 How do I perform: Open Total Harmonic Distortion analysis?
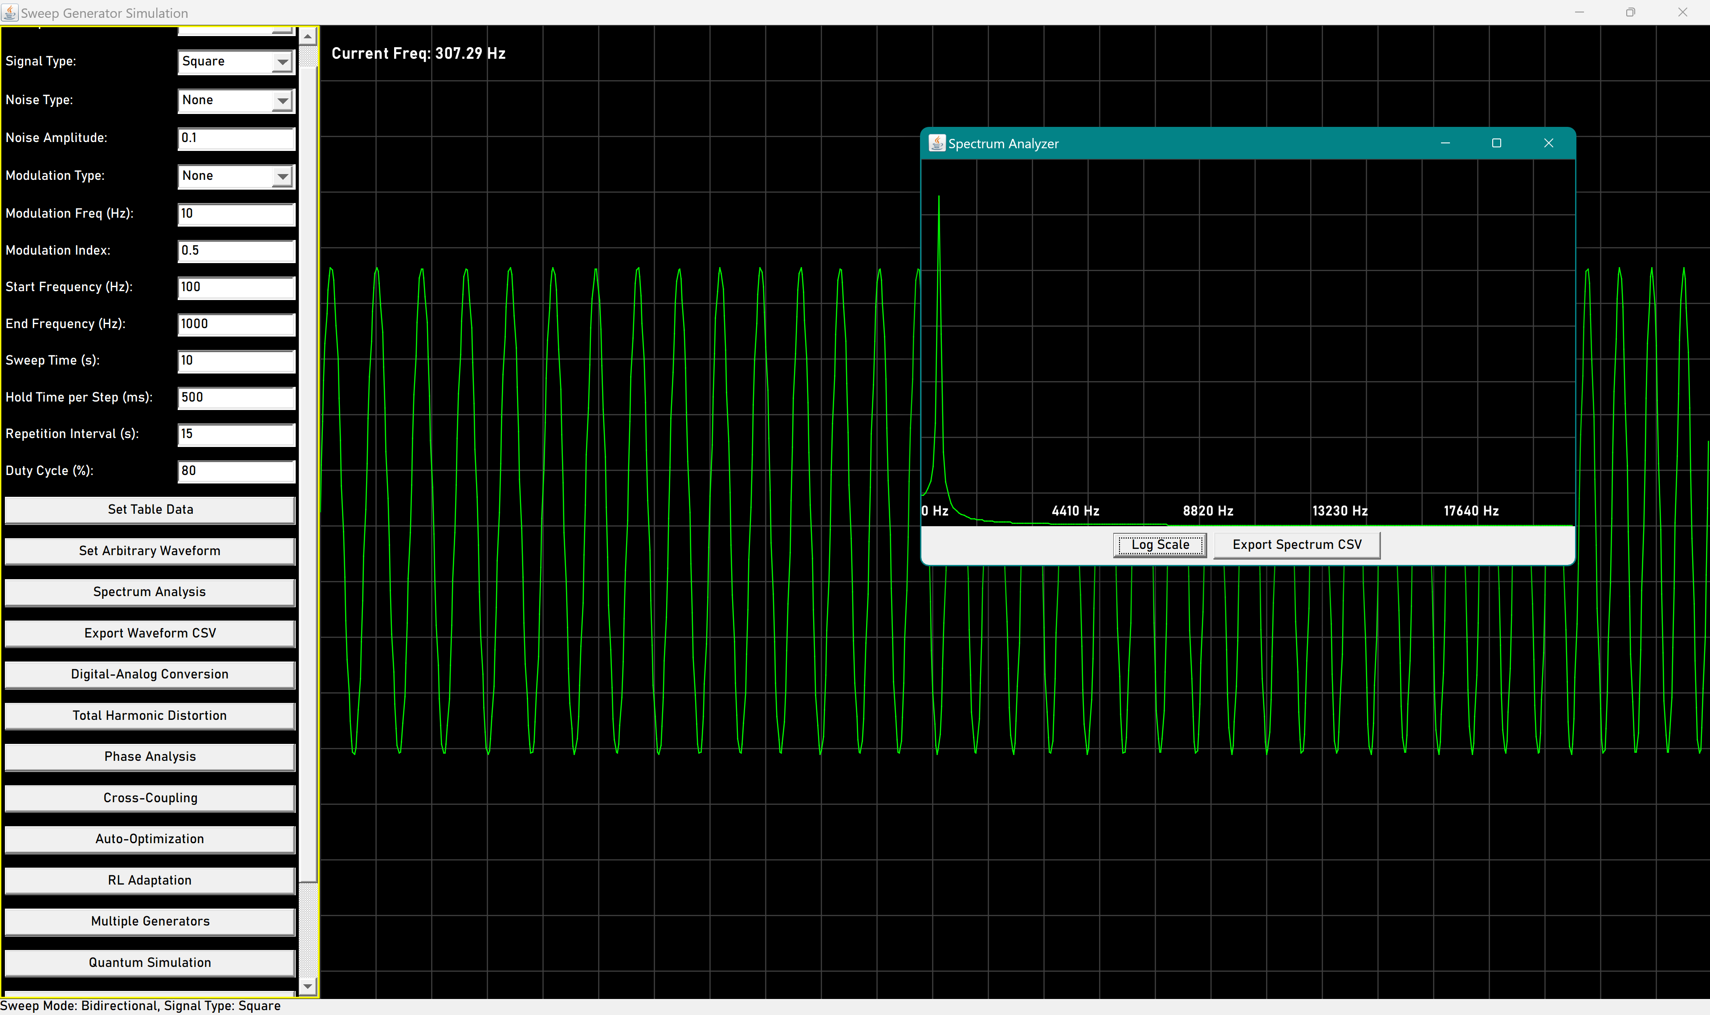149,715
